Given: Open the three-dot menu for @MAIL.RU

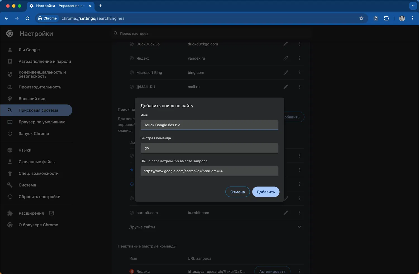Looking at the screenshot, I should click(300, 87).
